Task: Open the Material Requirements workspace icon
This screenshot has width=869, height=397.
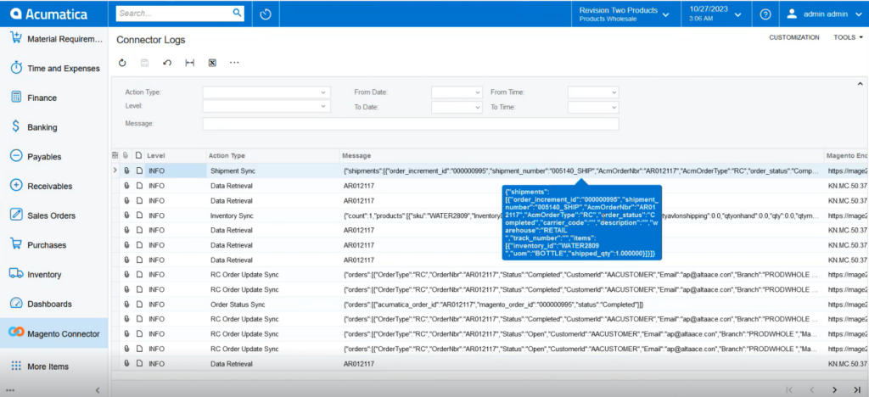Action: pyautogui.click(x=16, y=39)
